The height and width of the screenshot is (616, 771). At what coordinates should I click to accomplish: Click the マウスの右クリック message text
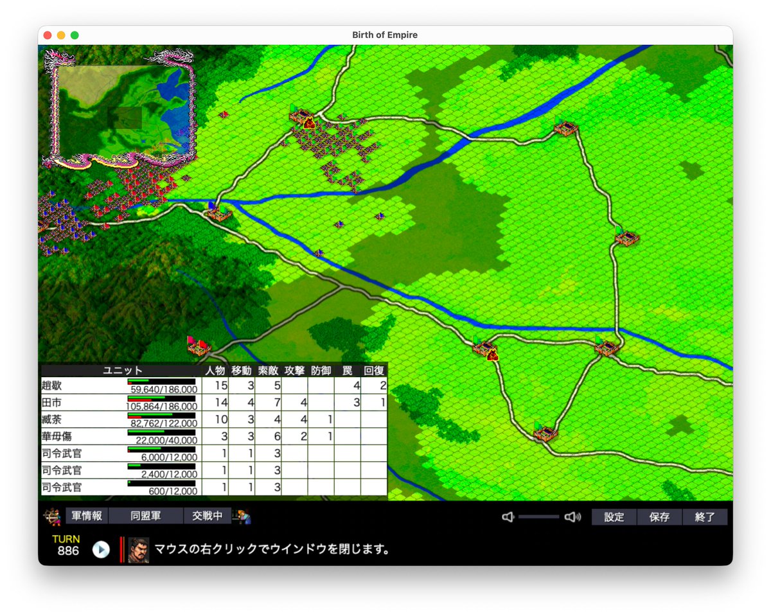point(272,550)
